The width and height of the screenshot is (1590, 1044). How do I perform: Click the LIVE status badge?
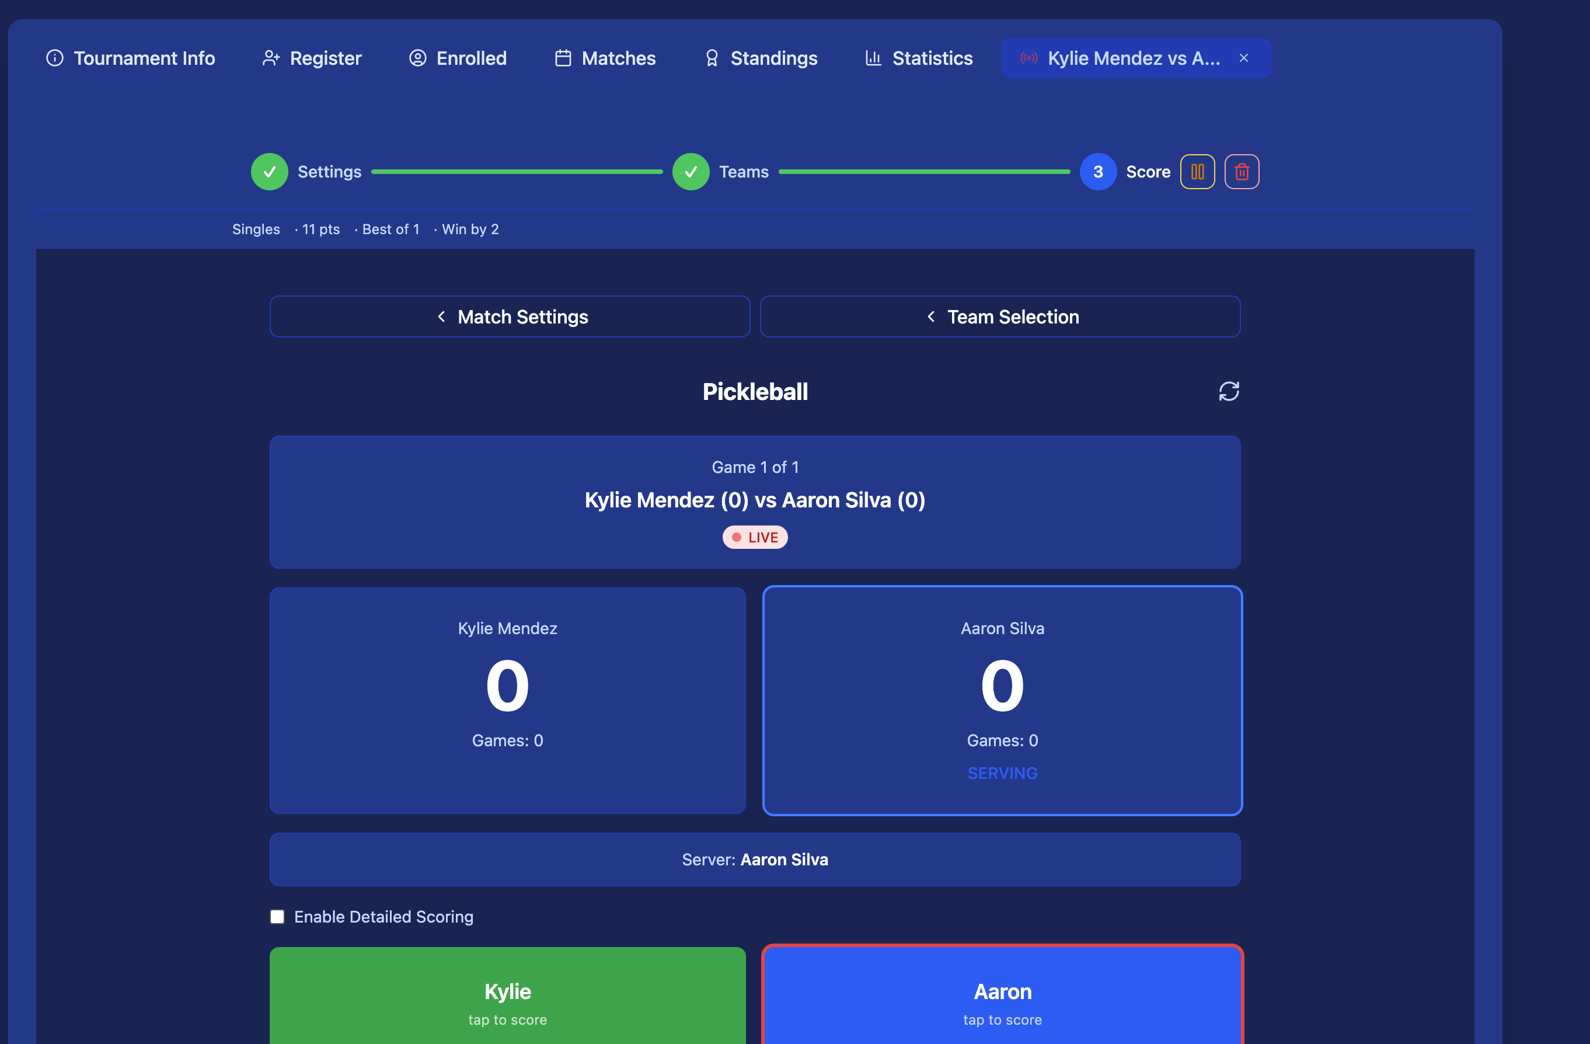[x=755, y=537]
